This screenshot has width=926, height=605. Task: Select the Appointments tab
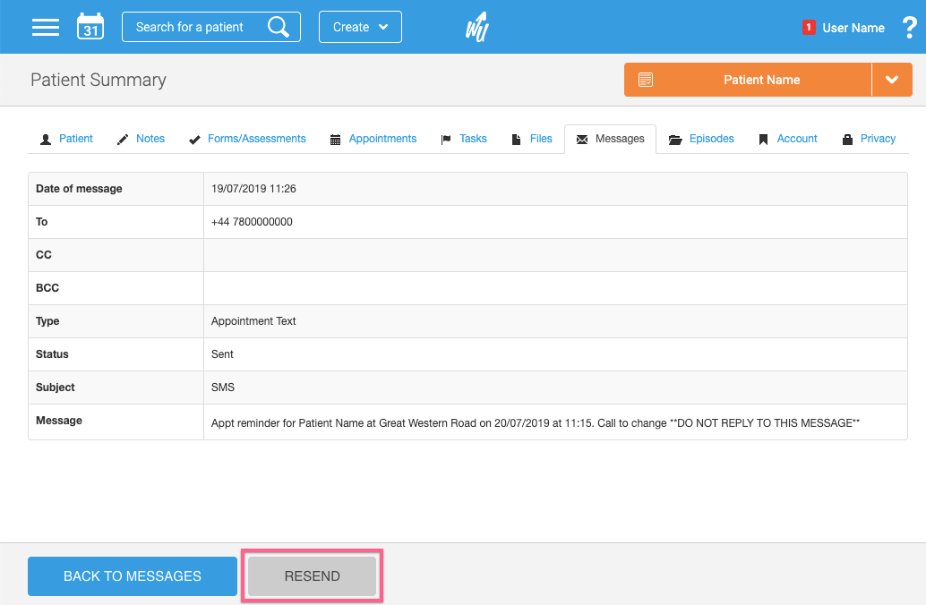click(373, 139)
